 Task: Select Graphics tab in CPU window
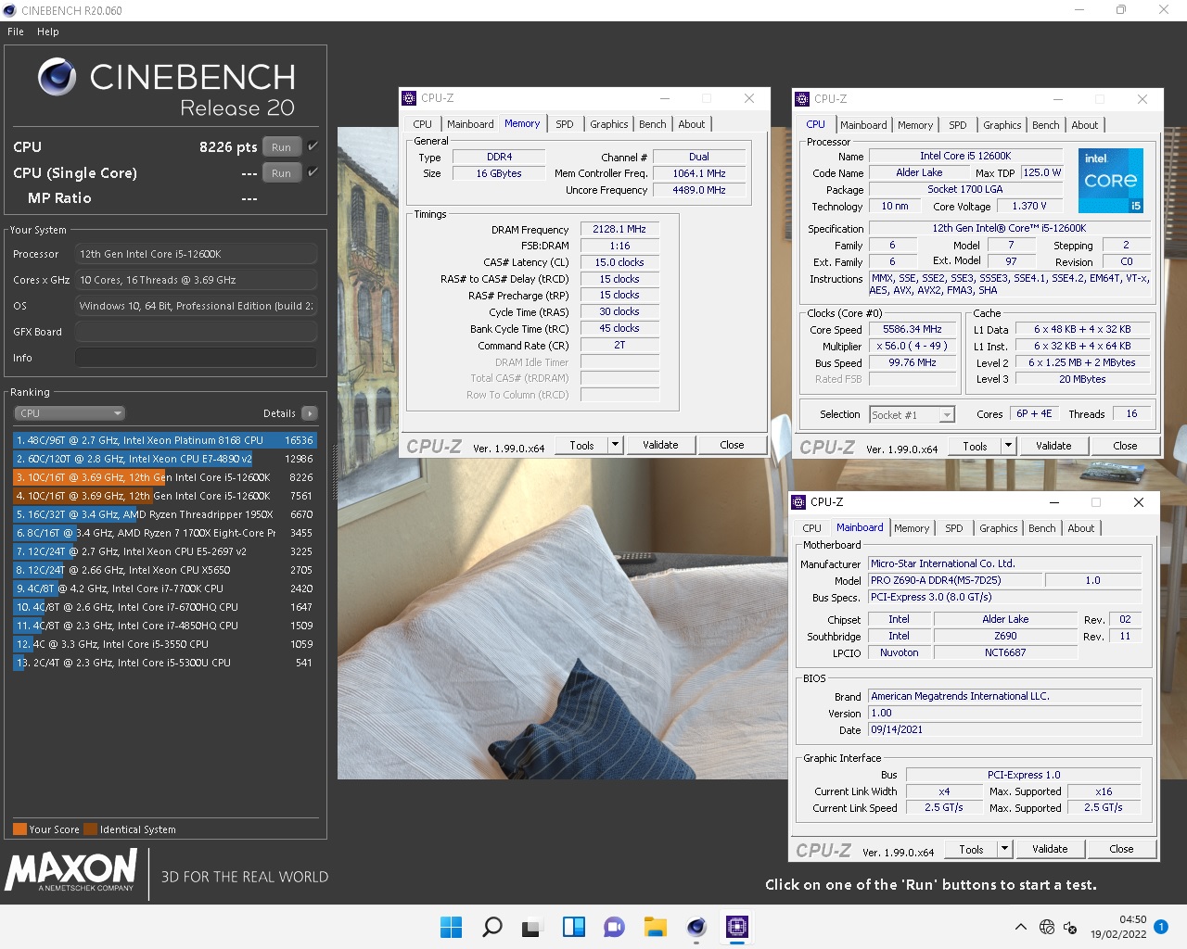click(x=1002, y=125)
